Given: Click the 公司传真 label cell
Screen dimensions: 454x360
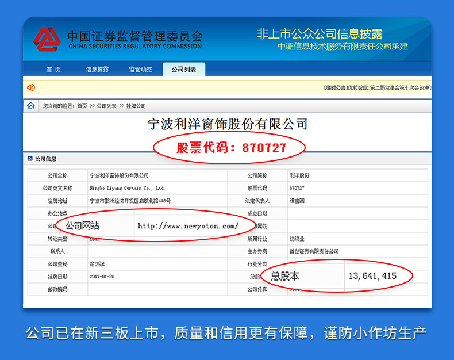Looking at the screenshot, I should click(257, 289).
